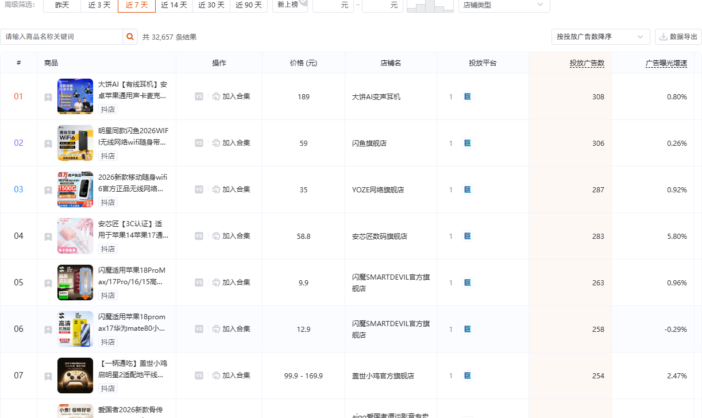Select the 近 7 天 time range tab
Viewport: 702px width, 418px height.
137,5
